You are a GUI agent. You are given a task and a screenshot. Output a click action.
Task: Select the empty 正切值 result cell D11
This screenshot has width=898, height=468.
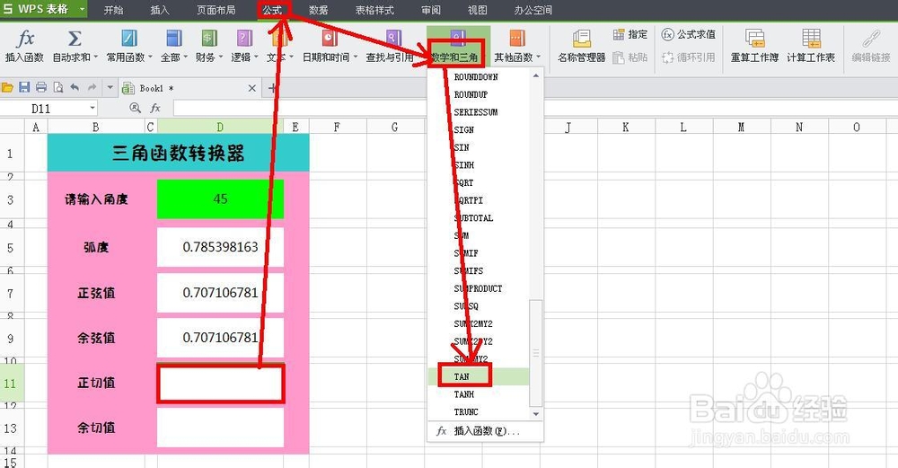pyautogui.click(x=221, y=384)
